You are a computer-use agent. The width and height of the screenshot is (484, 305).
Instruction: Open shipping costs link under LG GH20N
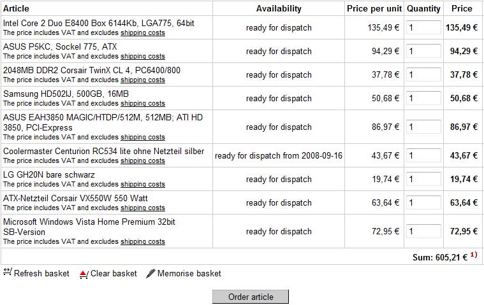[x=143, y=184]
